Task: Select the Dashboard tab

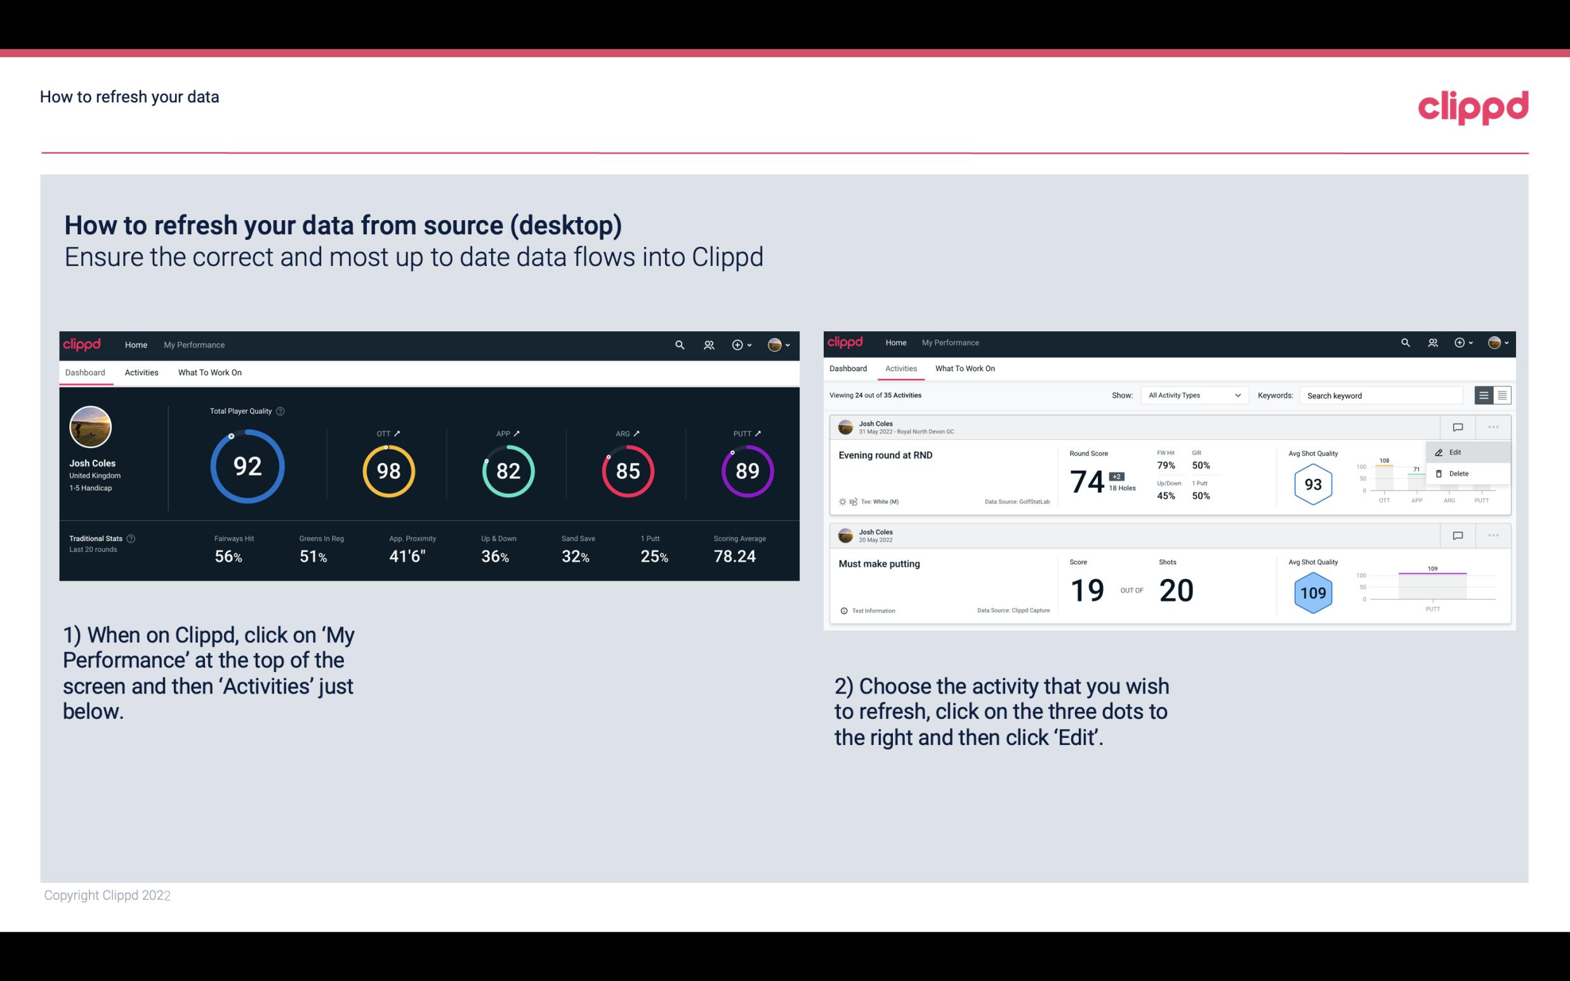Action: (86, 372)
